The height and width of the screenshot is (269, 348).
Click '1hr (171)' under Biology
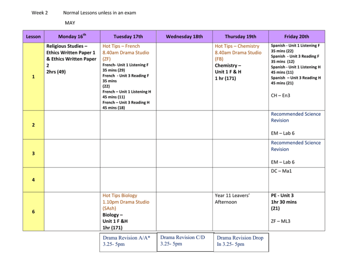point(112,228)
